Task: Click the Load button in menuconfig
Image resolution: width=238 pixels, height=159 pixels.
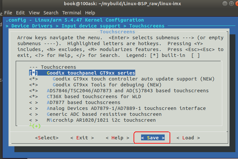Action: click(188, 138)
